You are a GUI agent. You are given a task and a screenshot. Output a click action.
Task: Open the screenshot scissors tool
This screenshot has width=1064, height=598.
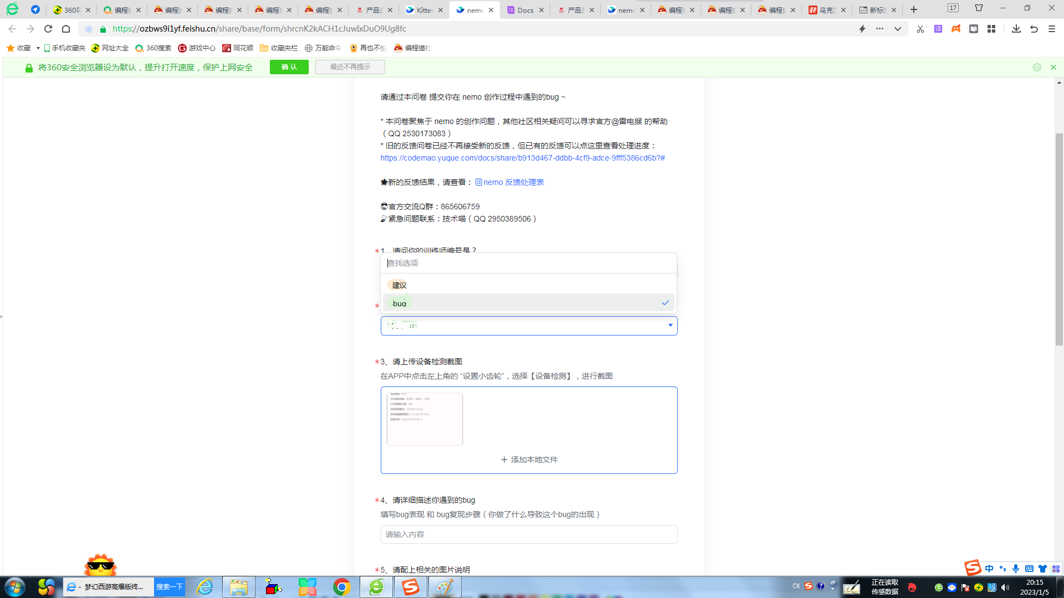[x=920, y=29]
